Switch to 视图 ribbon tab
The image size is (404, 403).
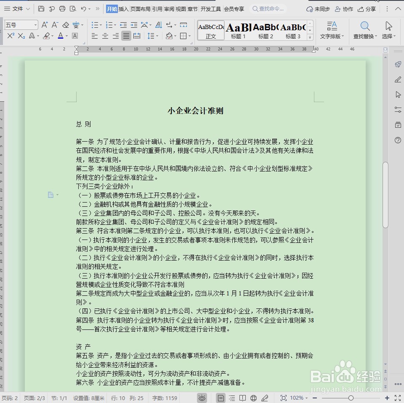181,9
